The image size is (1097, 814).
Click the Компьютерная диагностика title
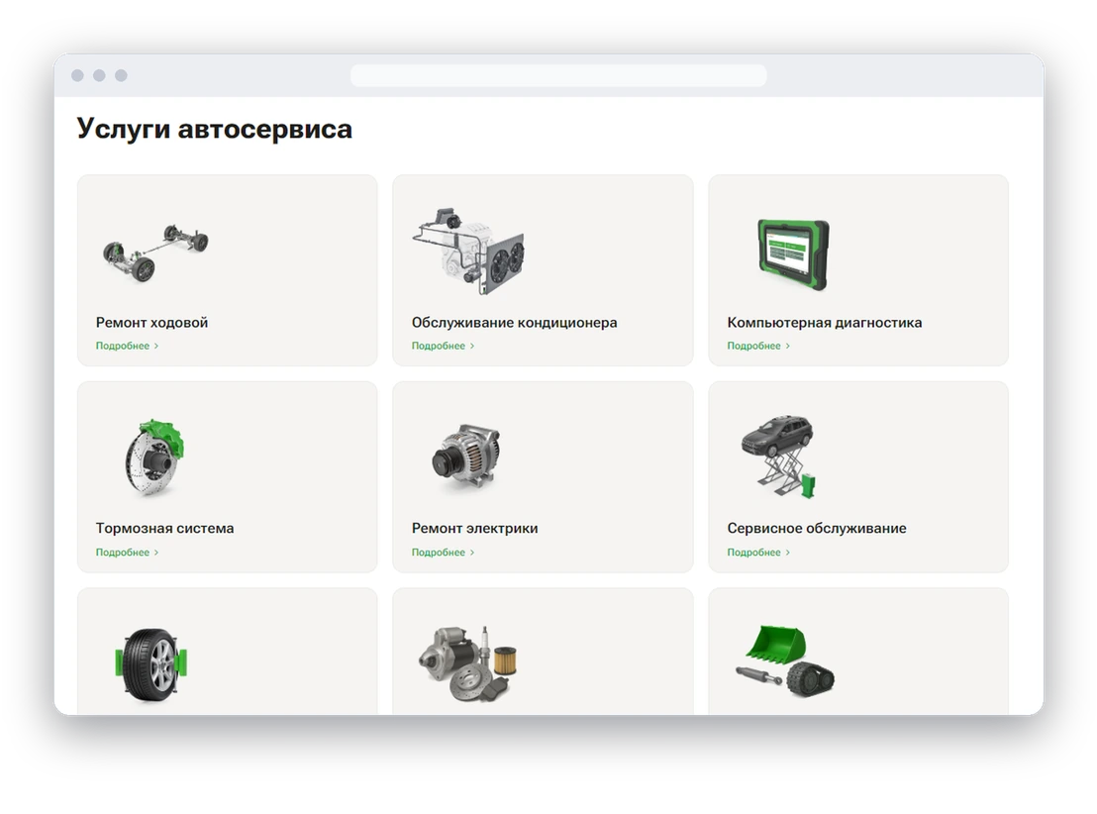point(824,323)
